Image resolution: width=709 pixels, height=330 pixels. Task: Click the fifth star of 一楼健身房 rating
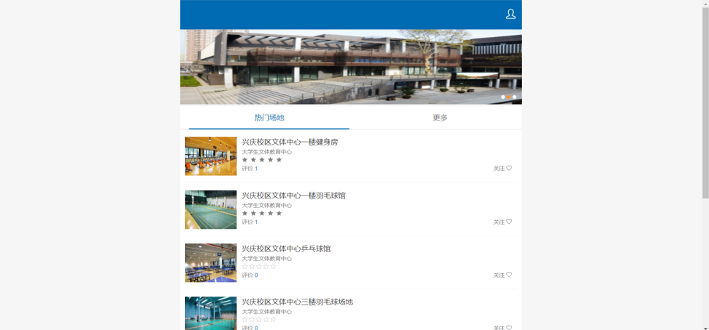coord(279,160)
